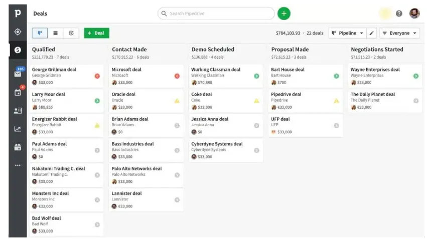Switch to forecast view
The height and width of the screenshot is (239, 427).
tap(71, 33)
